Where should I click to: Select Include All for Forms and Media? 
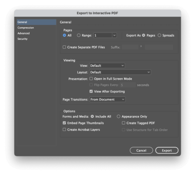pyautogui.click(x=92, y=116)
